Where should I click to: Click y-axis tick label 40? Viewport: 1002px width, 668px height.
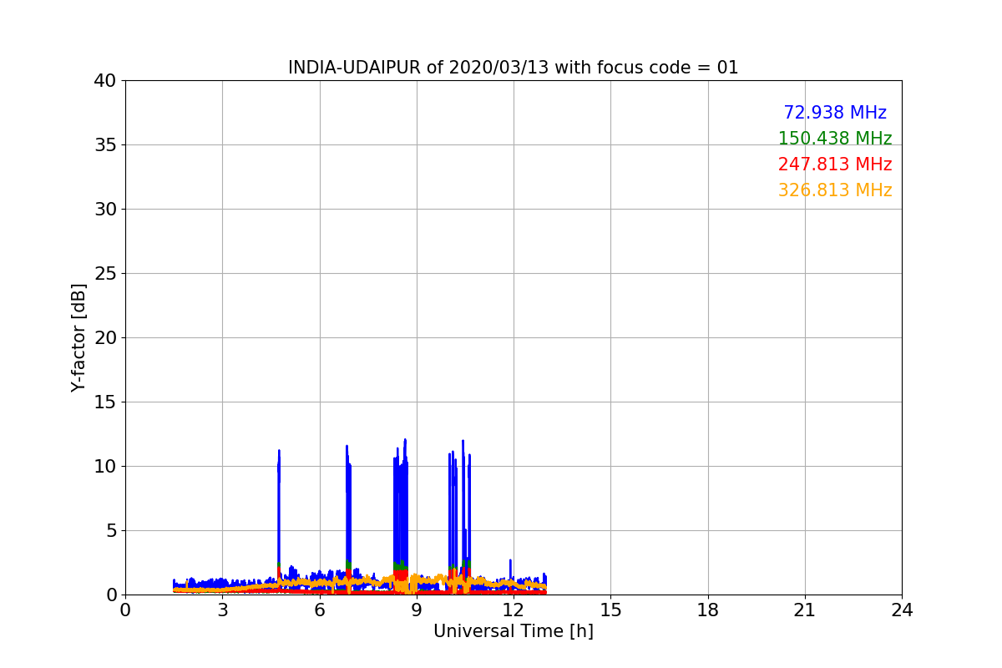click(104, 81)
